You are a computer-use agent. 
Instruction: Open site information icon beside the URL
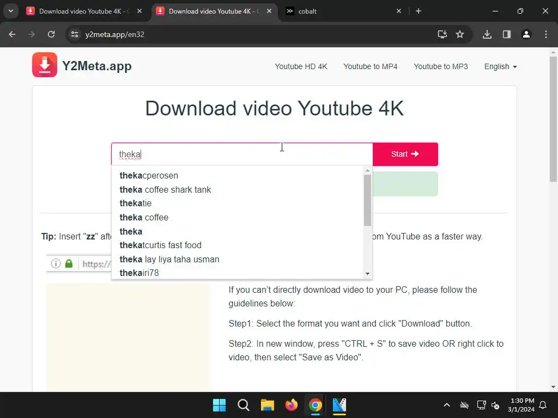pyautogui.click(x=75, y=34)
